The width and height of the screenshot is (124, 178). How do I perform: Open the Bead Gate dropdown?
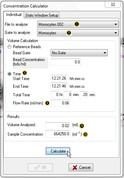click(x=79, y=53)
